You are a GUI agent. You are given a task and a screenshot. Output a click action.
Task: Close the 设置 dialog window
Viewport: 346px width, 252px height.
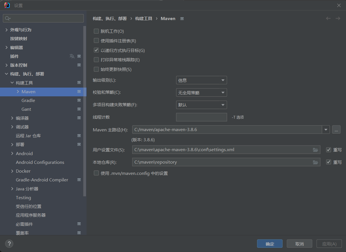click(x=339, y=5)
